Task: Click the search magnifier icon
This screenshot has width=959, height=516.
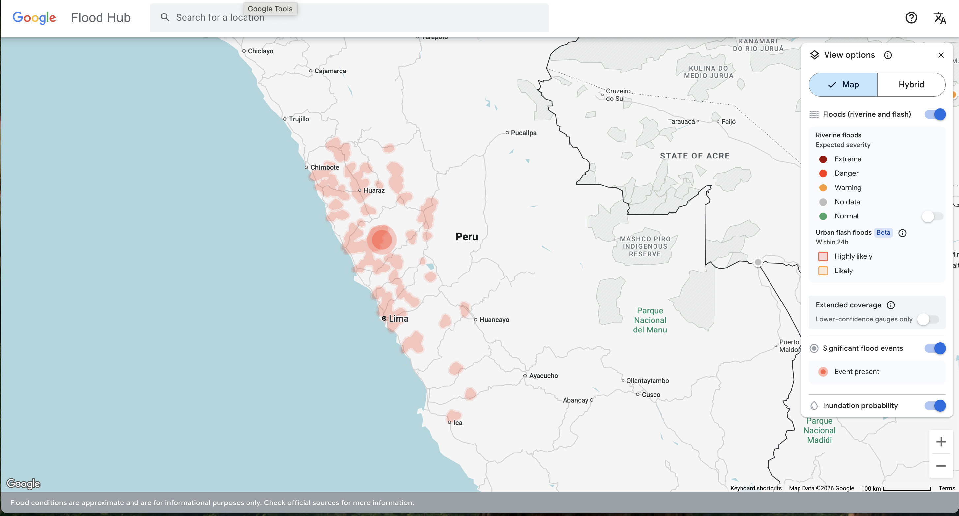Action: coord(165,17)
